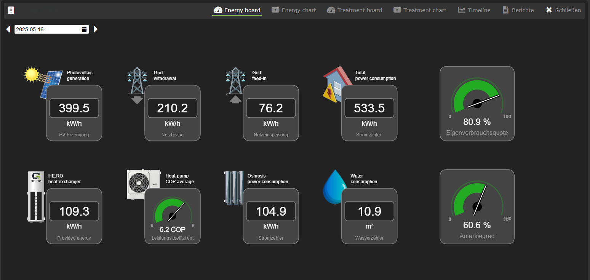Advance to next day with right arrow
This screenshot has height=280, width=590.
click(x=96, y=29)
